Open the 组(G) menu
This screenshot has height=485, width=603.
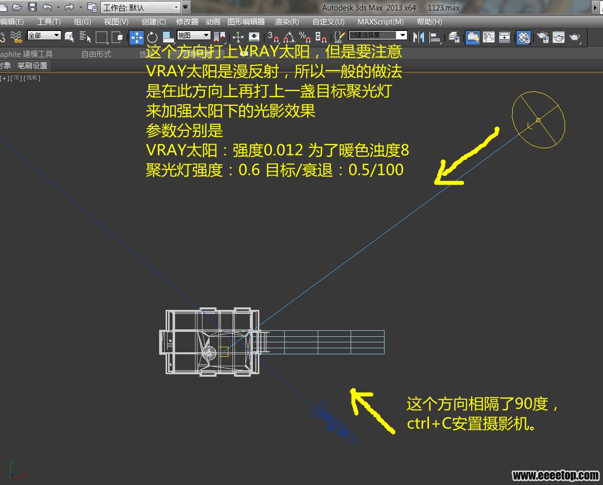coord(83,22)
